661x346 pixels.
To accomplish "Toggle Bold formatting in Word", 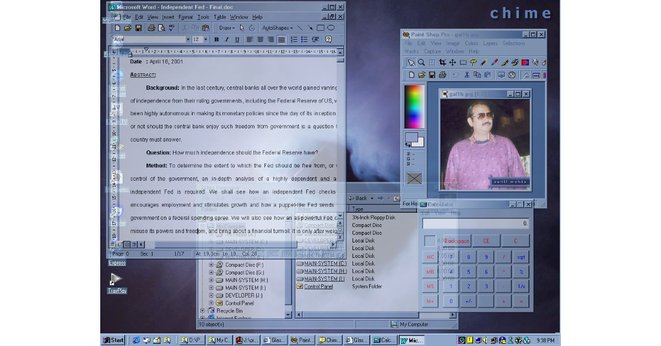I will [216, 40].
